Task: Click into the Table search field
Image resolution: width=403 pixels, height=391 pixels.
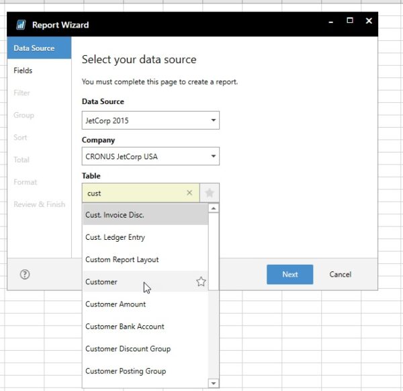Action: click(x=134, y=193)
